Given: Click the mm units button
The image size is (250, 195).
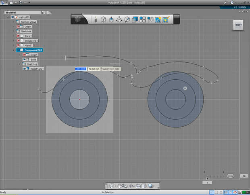Looking at the screenshot, I should point(230,176).
